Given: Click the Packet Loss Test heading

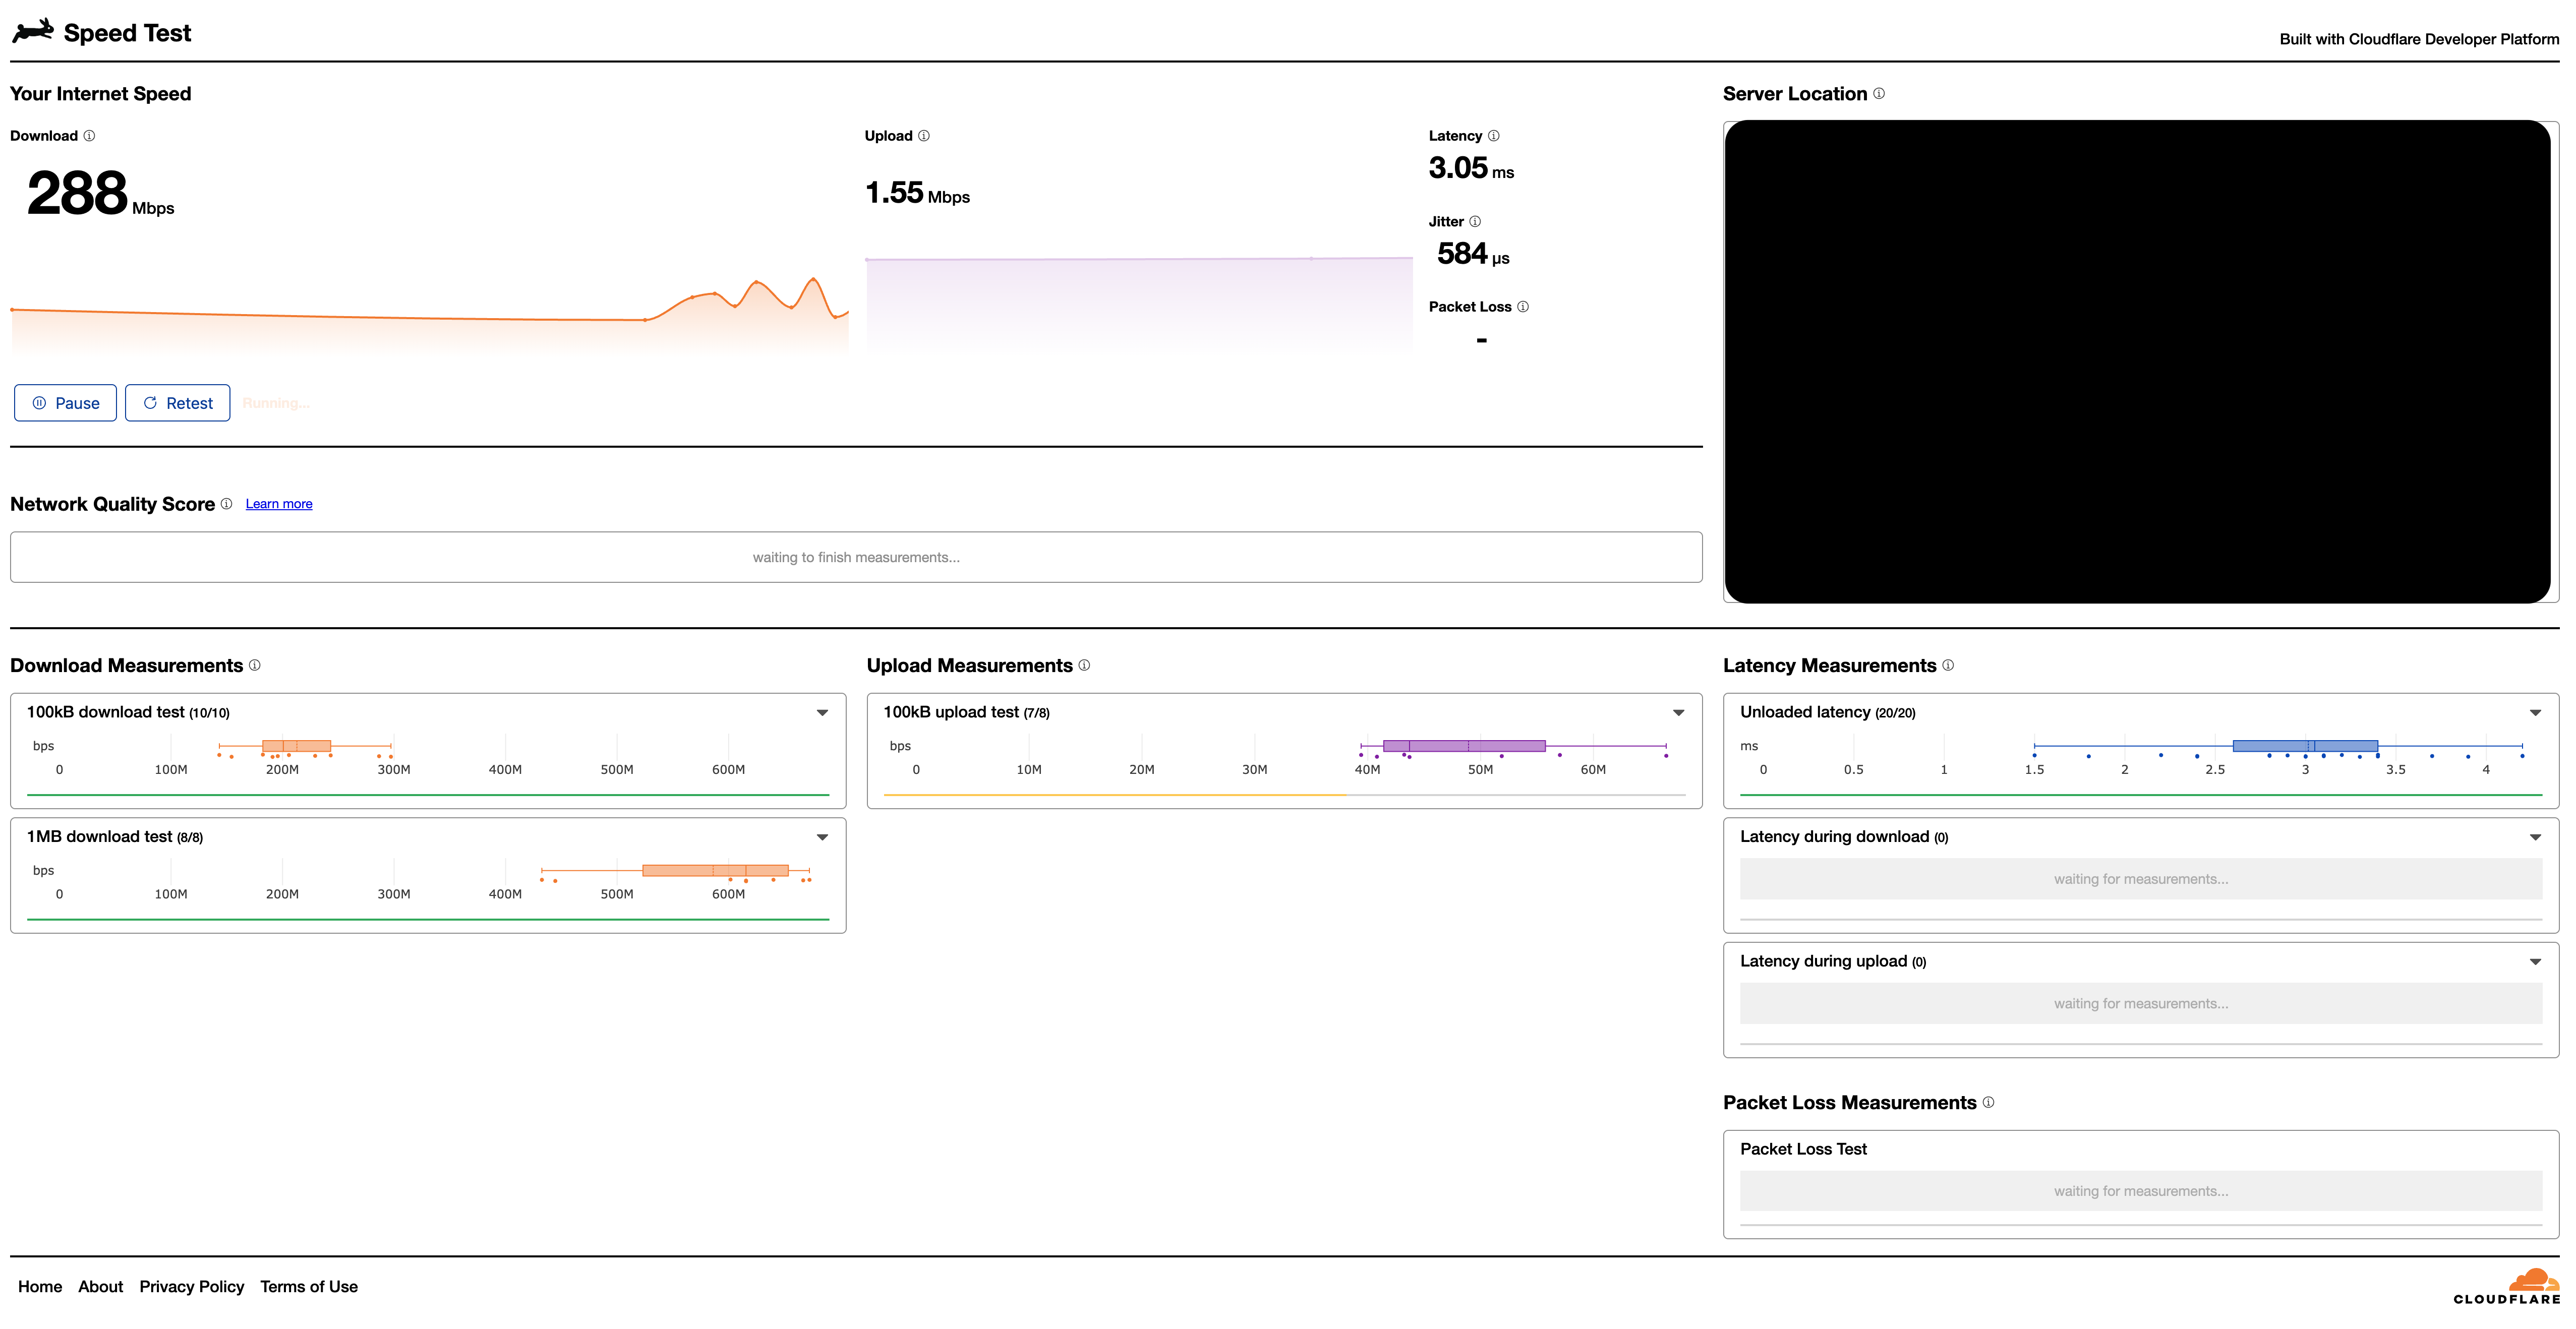Looking at the screenshot, I should pos(1803,1149).
